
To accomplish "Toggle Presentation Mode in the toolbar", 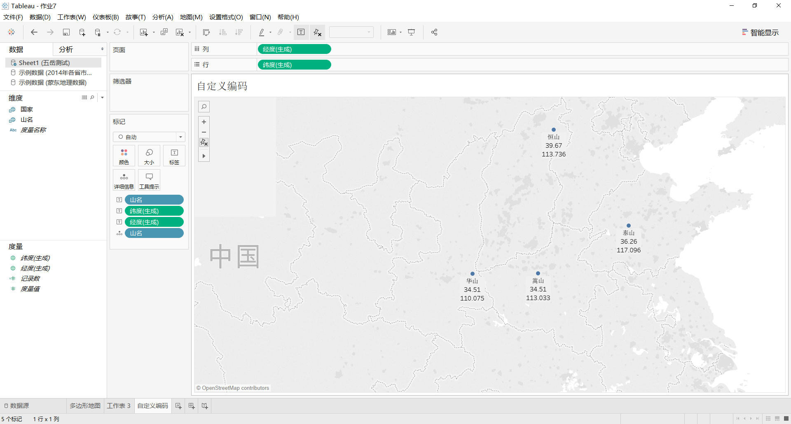I will coord(412,32).
